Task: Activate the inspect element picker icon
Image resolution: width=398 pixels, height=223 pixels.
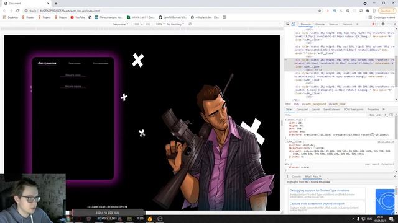Action: point(287,24)
